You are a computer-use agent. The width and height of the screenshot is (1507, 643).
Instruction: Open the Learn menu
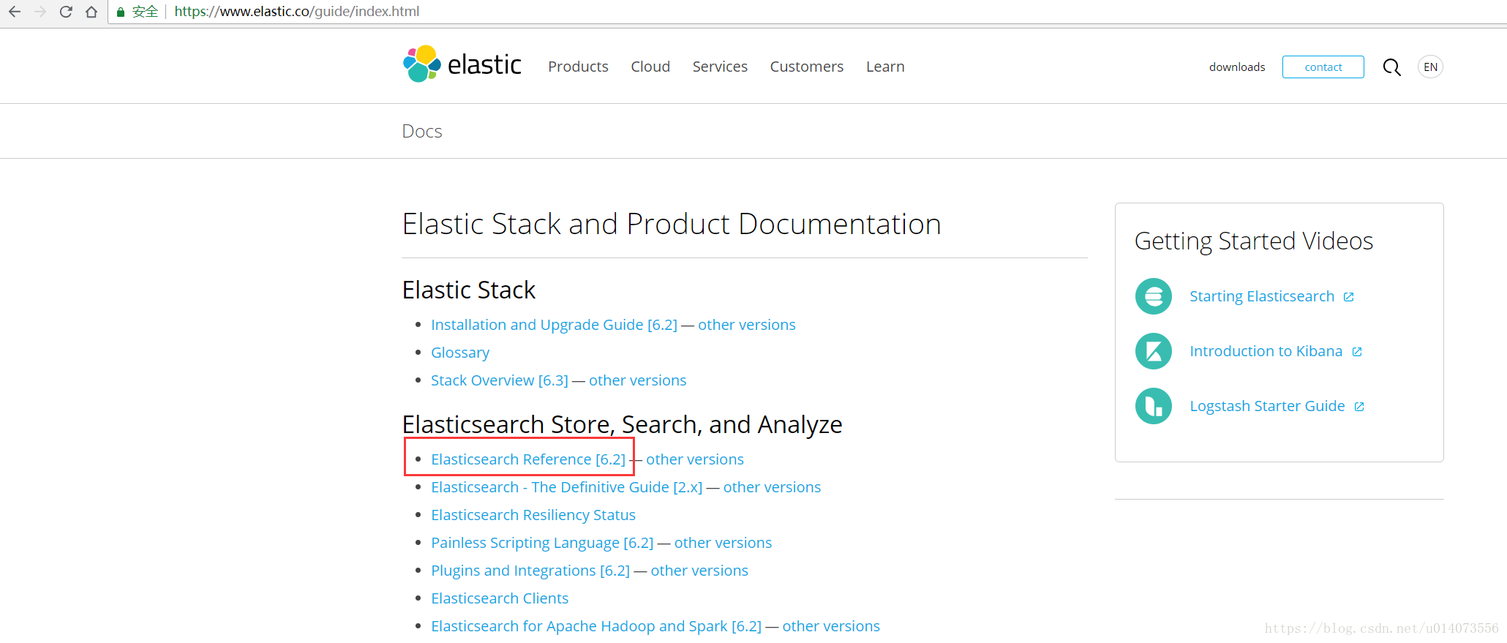coord(885,67)
